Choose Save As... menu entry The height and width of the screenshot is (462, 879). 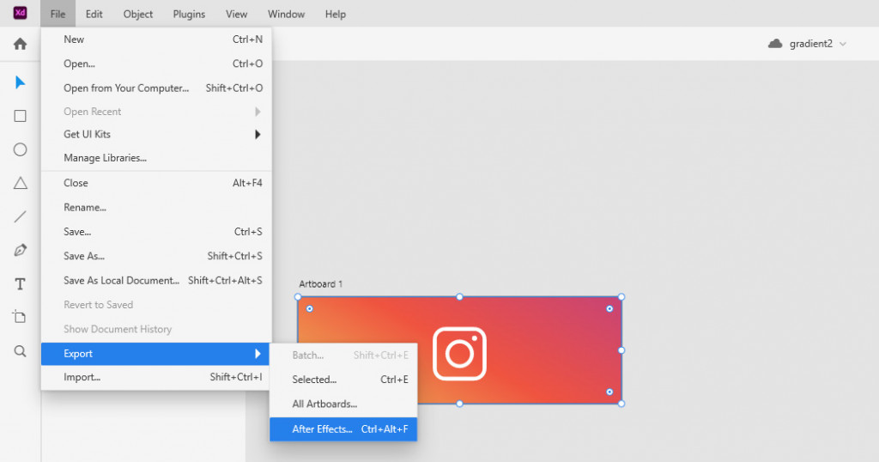pyautogui.click(x=156, y=256)
